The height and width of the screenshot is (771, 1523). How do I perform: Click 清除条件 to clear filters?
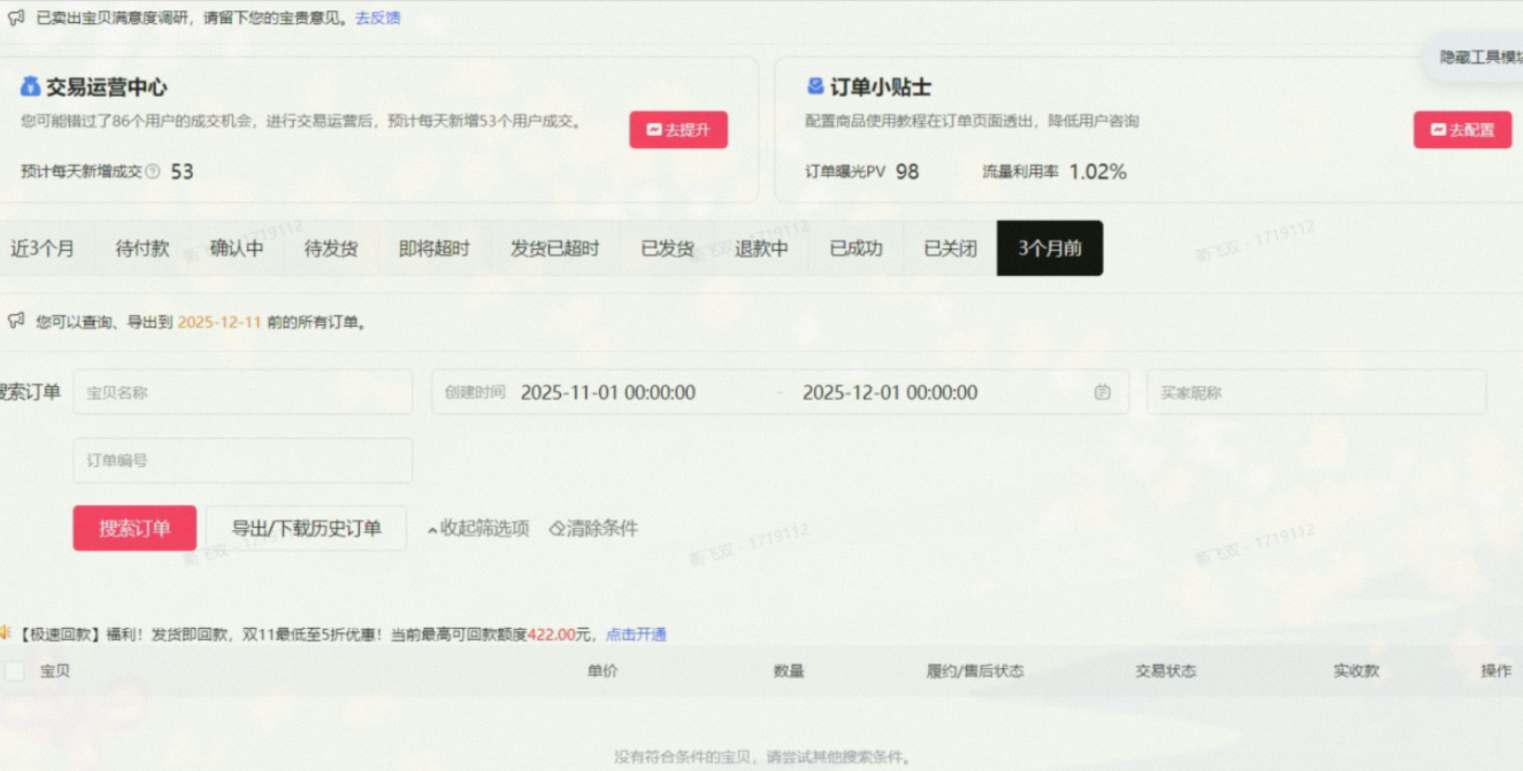click(594, 528)
